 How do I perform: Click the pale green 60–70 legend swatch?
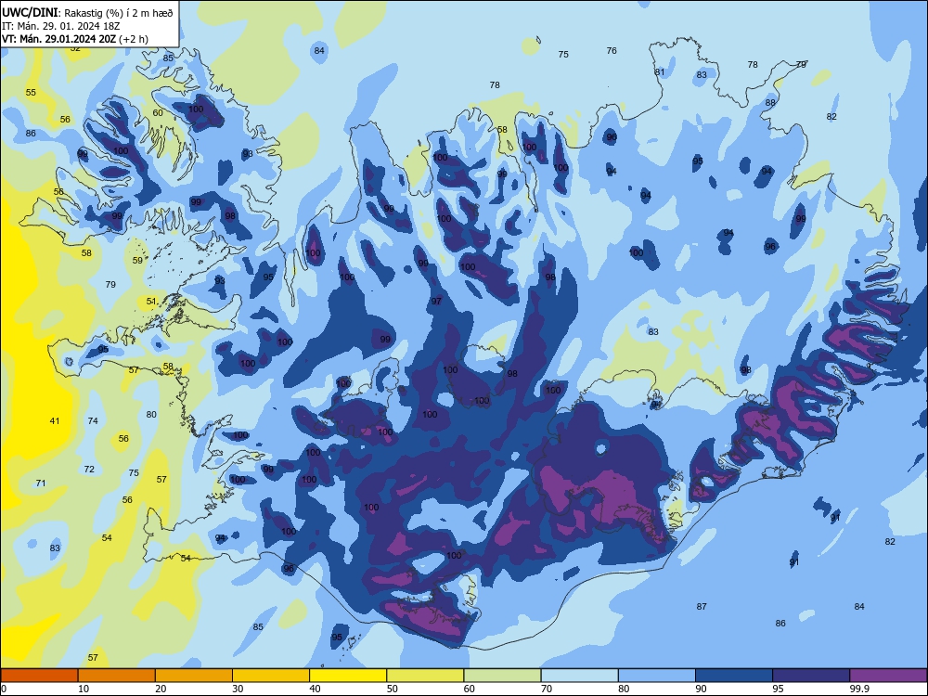coord(502,676)
